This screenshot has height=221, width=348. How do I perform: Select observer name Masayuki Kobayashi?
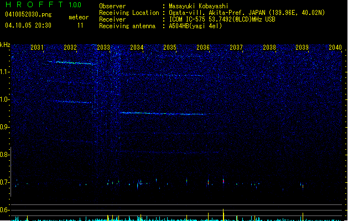pos(199,6)
